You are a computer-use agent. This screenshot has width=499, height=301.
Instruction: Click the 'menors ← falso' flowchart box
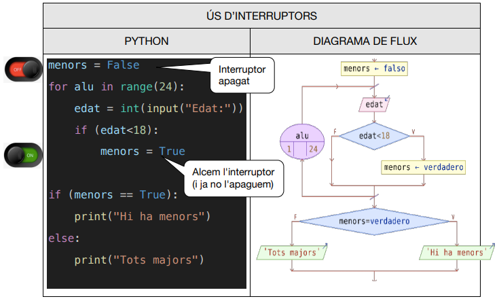[x=375, y=69]
